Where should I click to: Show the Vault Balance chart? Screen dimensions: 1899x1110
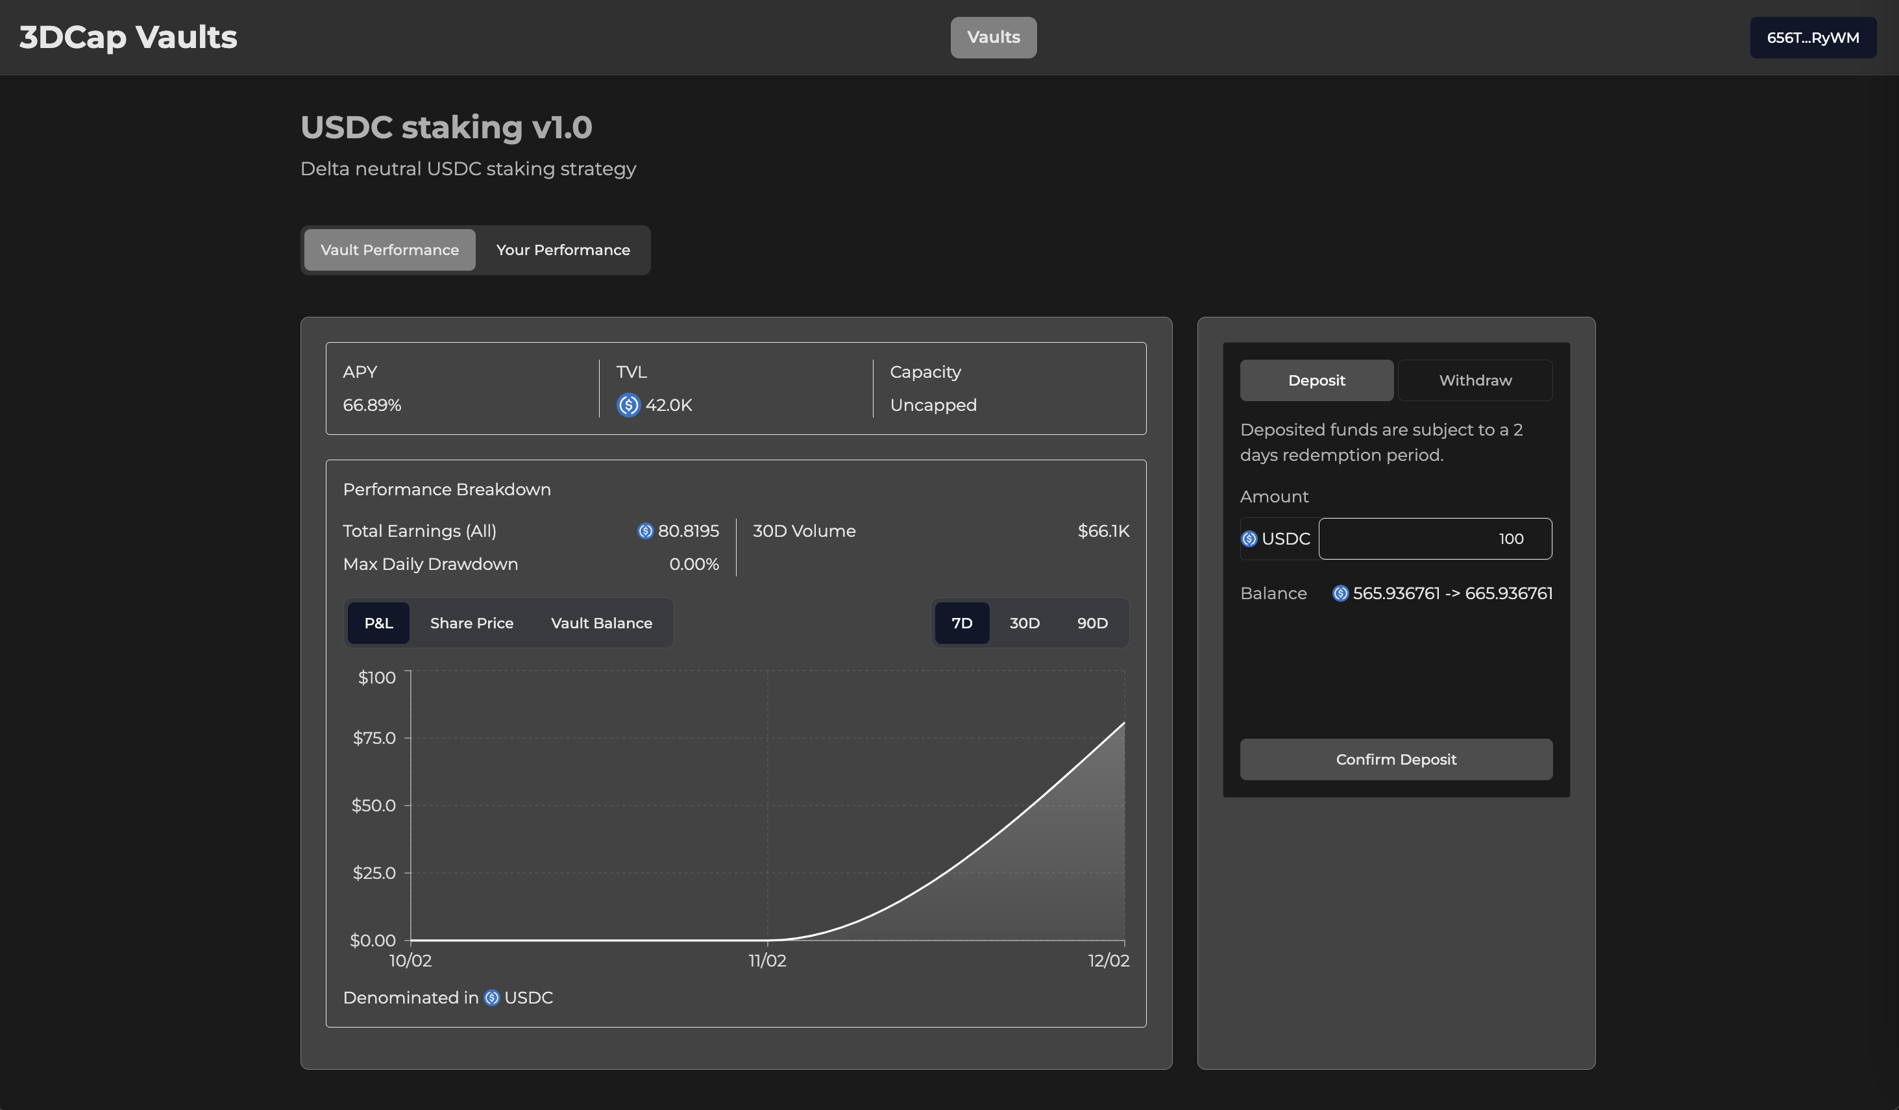pos(600,623)
